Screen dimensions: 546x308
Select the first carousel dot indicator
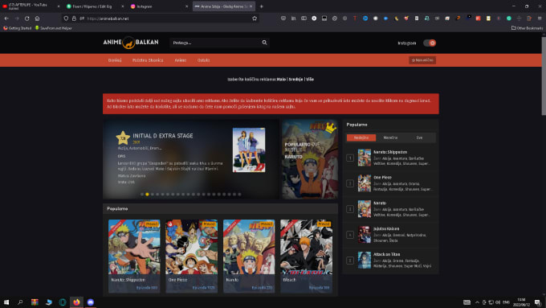click(x=142, y=195)
